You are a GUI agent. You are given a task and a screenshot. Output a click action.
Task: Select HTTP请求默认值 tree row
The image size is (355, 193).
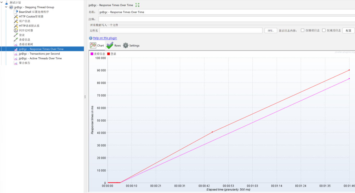click(x=29, y=26)
